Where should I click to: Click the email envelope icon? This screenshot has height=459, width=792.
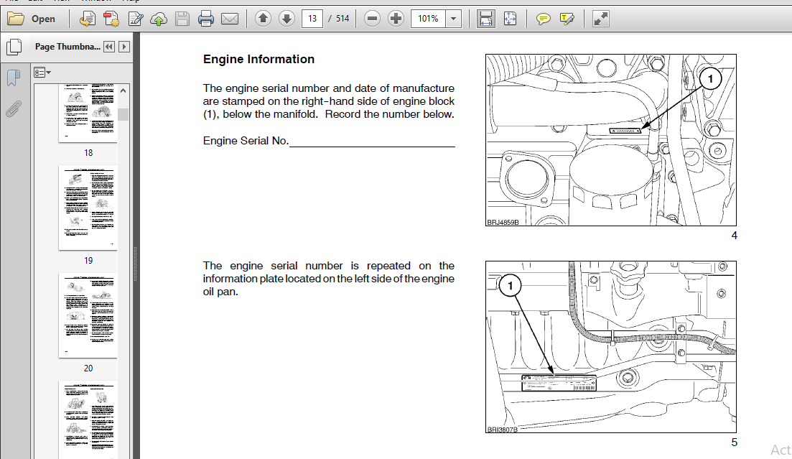230,19
